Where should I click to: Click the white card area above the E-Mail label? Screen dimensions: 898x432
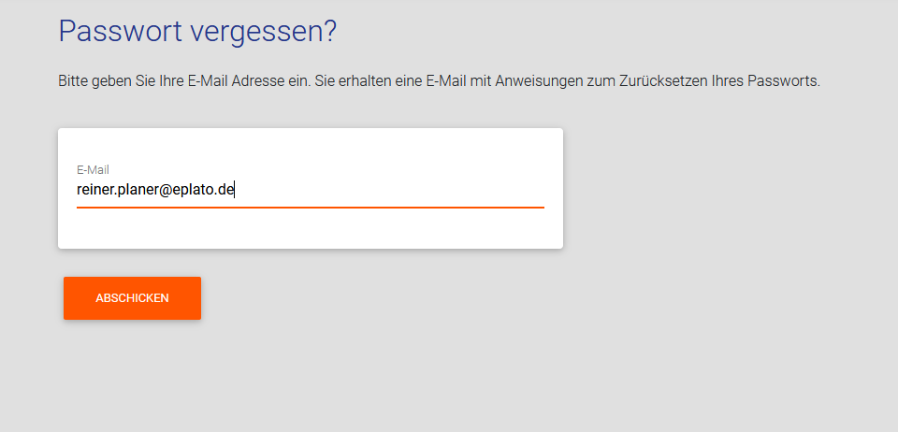(309, 145)
